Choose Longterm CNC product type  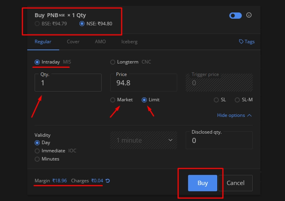click(x=130, y=62)
